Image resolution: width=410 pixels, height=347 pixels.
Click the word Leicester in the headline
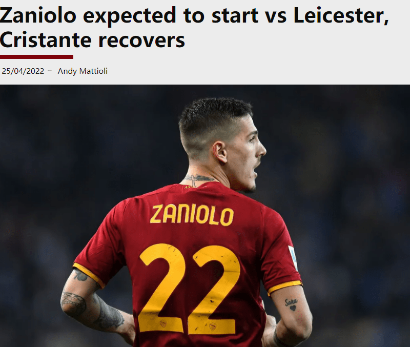click(341, 15)
